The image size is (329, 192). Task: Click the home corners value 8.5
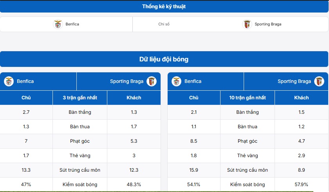pos(193,141)
